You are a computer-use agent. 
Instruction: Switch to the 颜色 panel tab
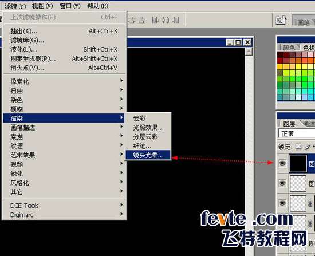click(x=289, y=48)
